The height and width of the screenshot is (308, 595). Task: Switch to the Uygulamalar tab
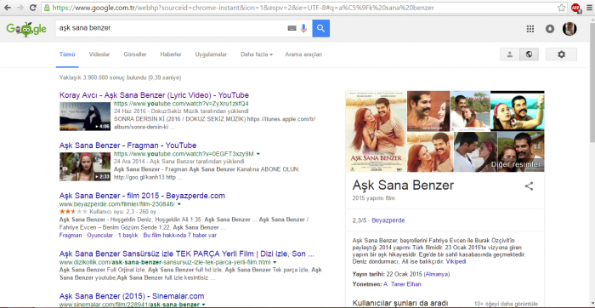211,54
